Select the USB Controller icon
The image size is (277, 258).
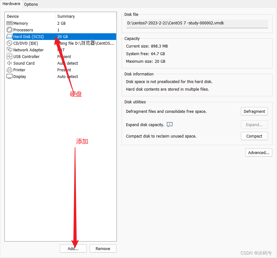(9, 56)
